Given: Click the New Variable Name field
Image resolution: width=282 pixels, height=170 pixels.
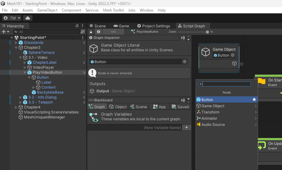Looking at the screenshot, I should pos(135,127).
